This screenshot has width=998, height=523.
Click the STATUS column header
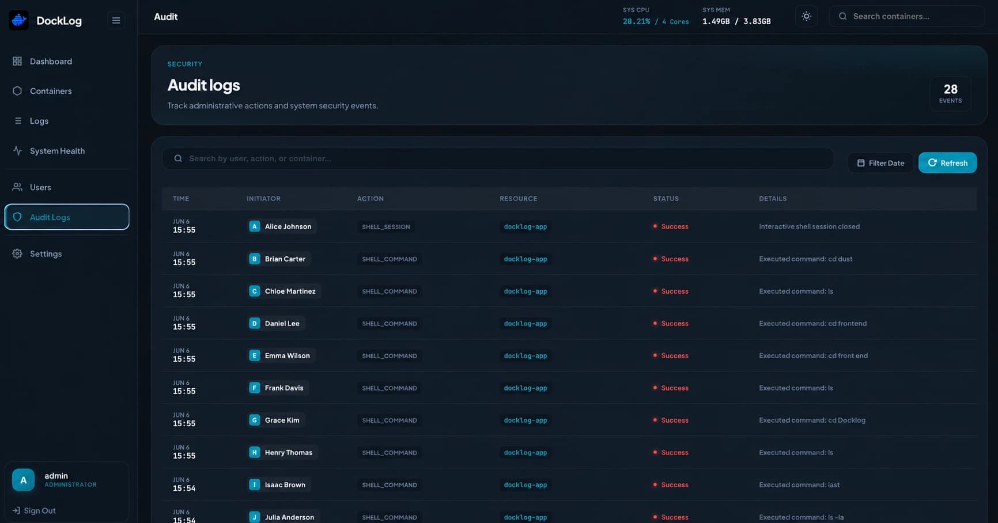point(666,199)
